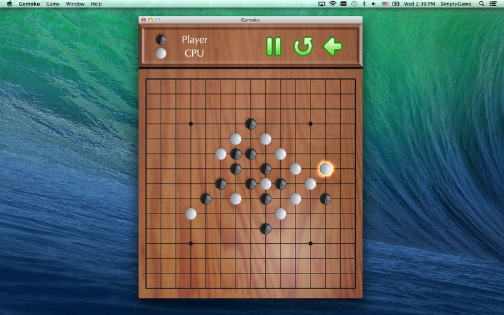This screenshot has width=504, height=315.
Task: Click the white stone icon beside CPU
Action: click(x=161, y=53)
